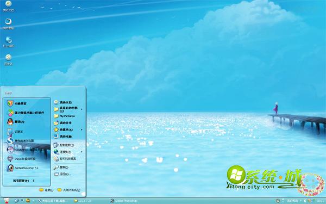Open the My Music folder entry

(63, 123)
